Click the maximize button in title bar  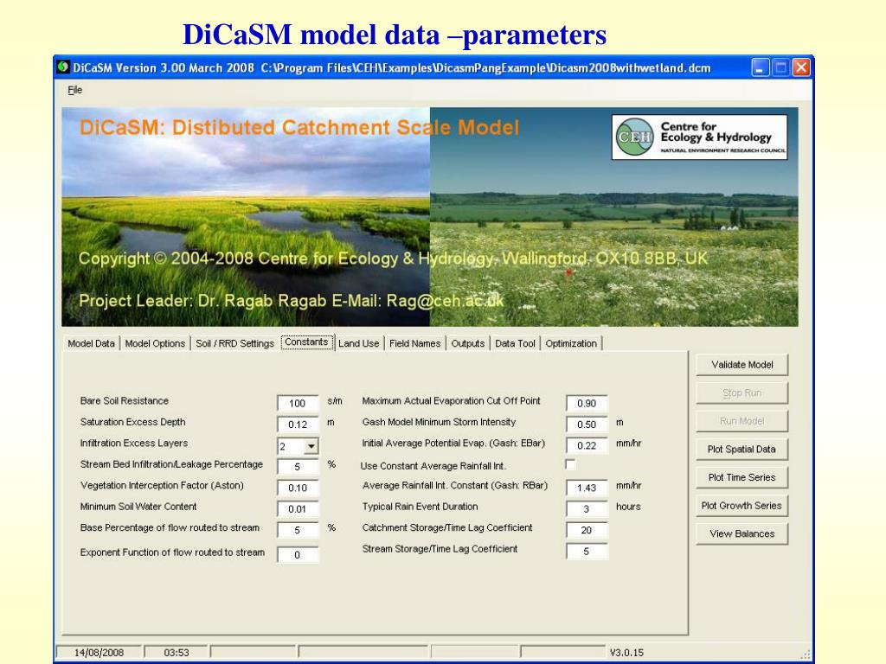coord(780,67)
